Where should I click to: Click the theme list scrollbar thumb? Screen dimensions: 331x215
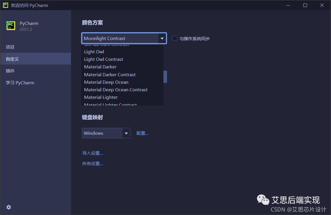click(165, 77)
